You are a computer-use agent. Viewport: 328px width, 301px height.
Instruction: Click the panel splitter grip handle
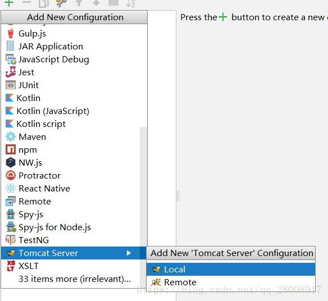[x=178, y=196]
